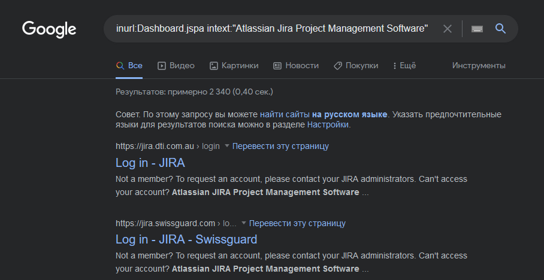Click the magnifying glass search button

point(501,29)
